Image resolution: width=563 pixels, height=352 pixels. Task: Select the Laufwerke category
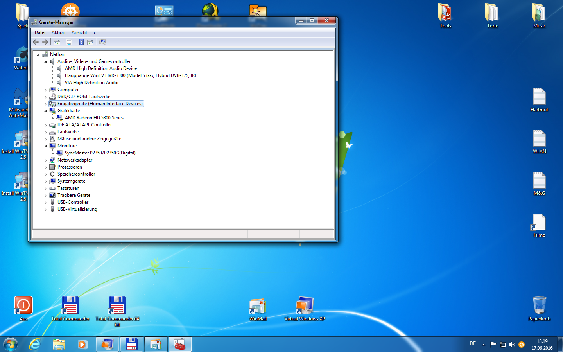click(68, 132)
